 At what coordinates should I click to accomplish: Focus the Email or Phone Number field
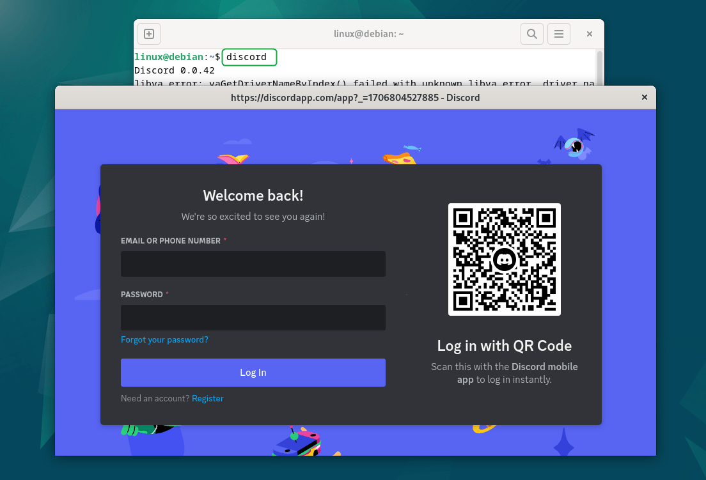point(253,264)
